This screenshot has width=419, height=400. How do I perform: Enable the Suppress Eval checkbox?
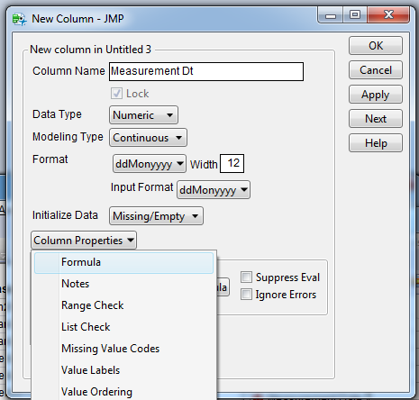point(246,277)
